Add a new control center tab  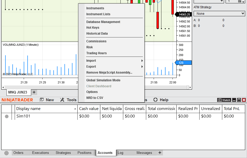[160, 153]
